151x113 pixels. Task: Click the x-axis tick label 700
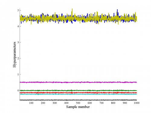pyautogui.click(x=101, y=103)
